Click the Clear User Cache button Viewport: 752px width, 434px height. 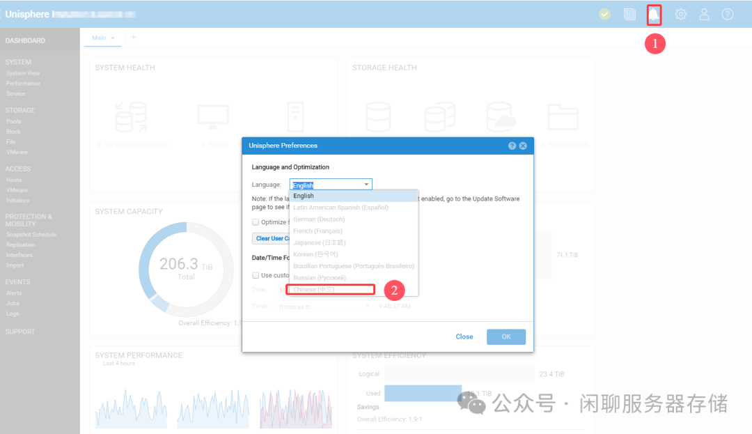tap(272, 238)
